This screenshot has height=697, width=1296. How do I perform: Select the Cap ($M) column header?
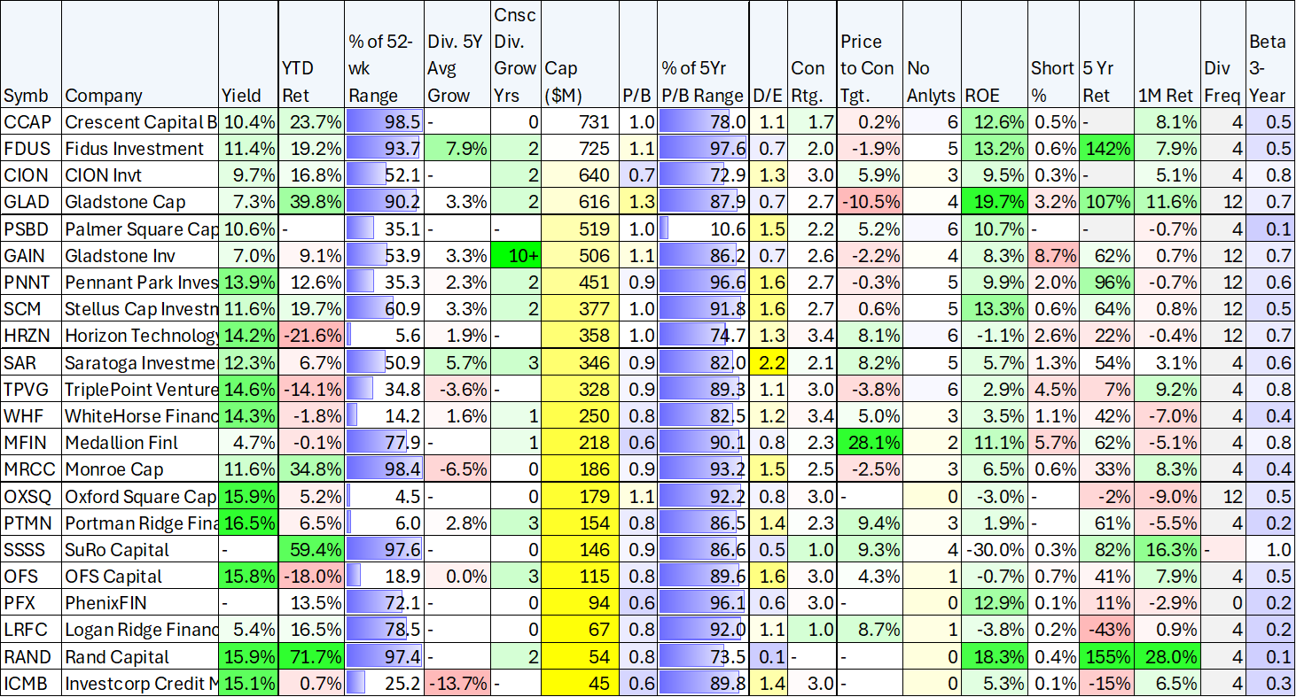tap(580, 55)
